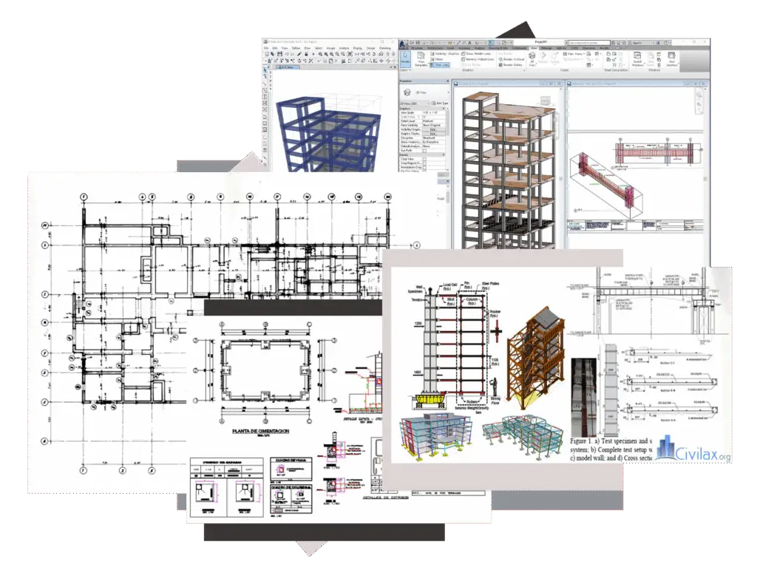Image resolution: width=757 pixels, height=575 pixels.
Task: Click Switch Windows in Revit ribbon
Action: [x=637, y=58]
